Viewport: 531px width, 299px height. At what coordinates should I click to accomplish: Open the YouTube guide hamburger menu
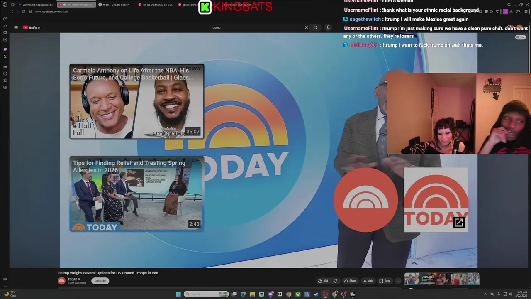[x=16, y=28]
